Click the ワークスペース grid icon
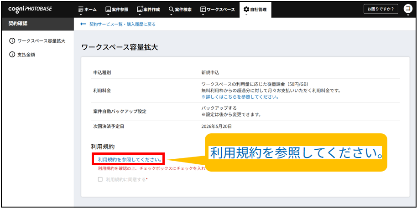This screenshot has width=417, height=208. (203, 9)
